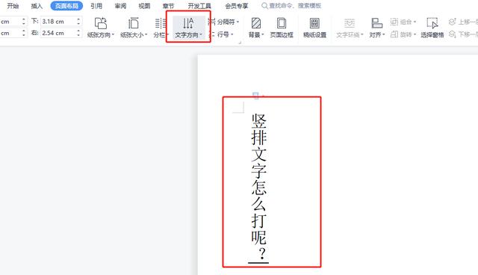Click the bottom margin field 3.18 cm
The image size is (478, 275).
(58, 22)
